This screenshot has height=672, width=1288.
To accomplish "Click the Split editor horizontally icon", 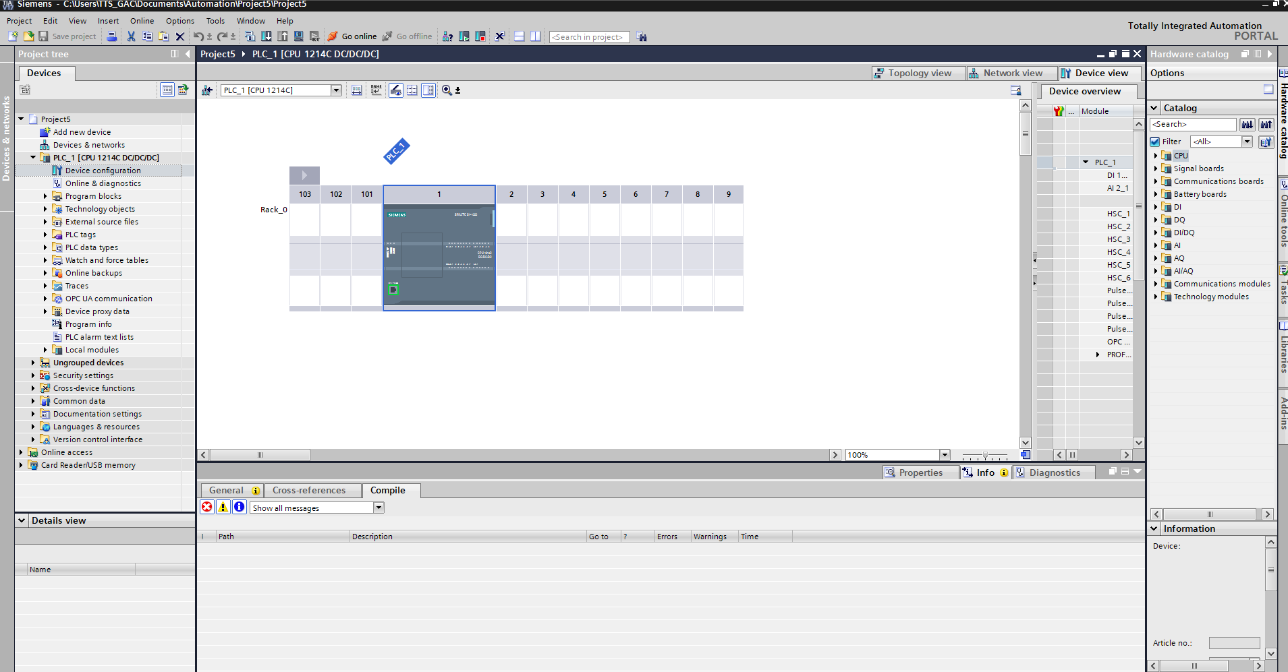I will [519, 36].
